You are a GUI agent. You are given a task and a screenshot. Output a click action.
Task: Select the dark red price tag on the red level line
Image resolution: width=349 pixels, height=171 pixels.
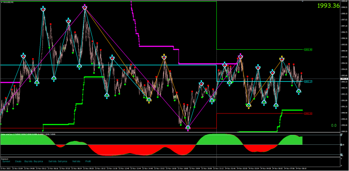click(308, 113)
